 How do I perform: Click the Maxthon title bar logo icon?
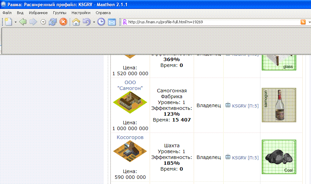coord(3,4)
